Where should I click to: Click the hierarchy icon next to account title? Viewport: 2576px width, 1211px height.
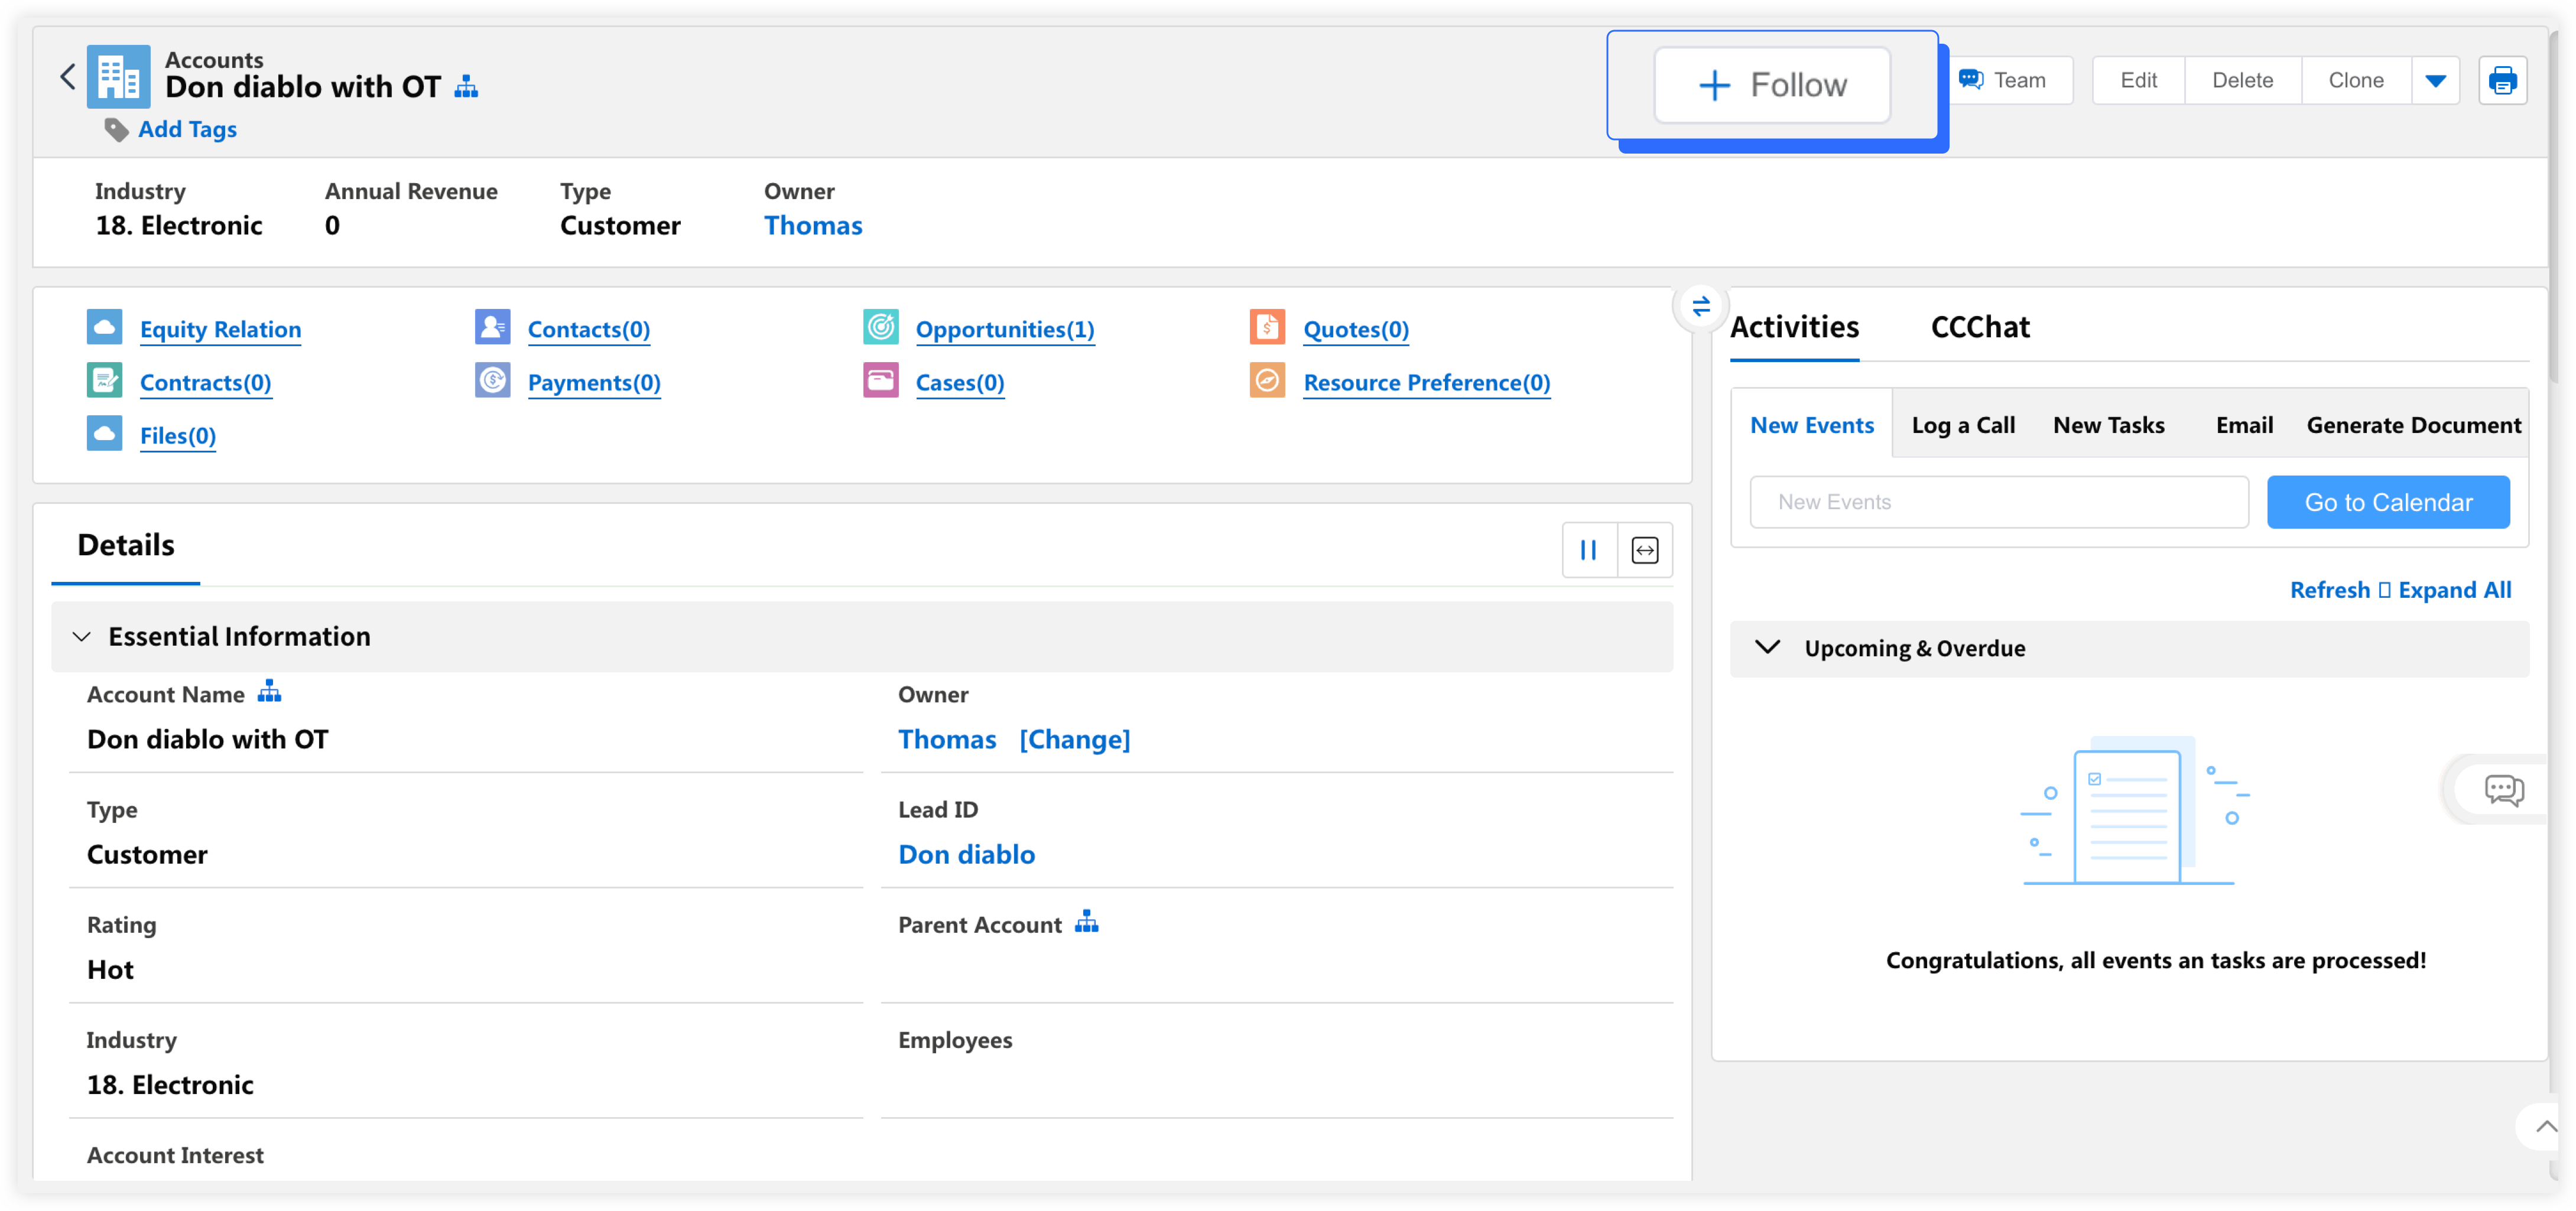tap(466, 87)
